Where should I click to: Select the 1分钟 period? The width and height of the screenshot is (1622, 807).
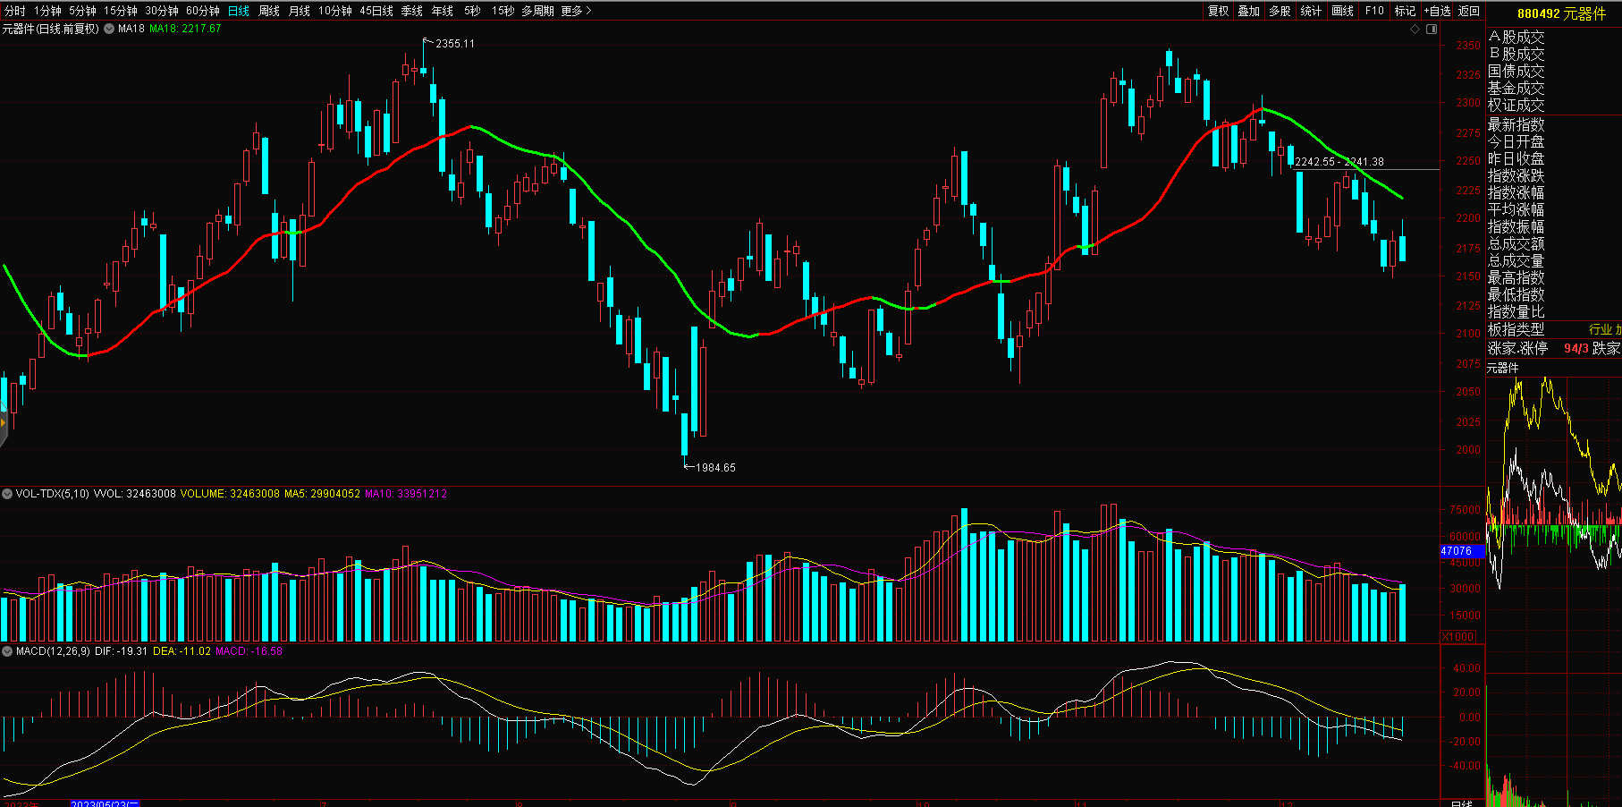[47, 11]
